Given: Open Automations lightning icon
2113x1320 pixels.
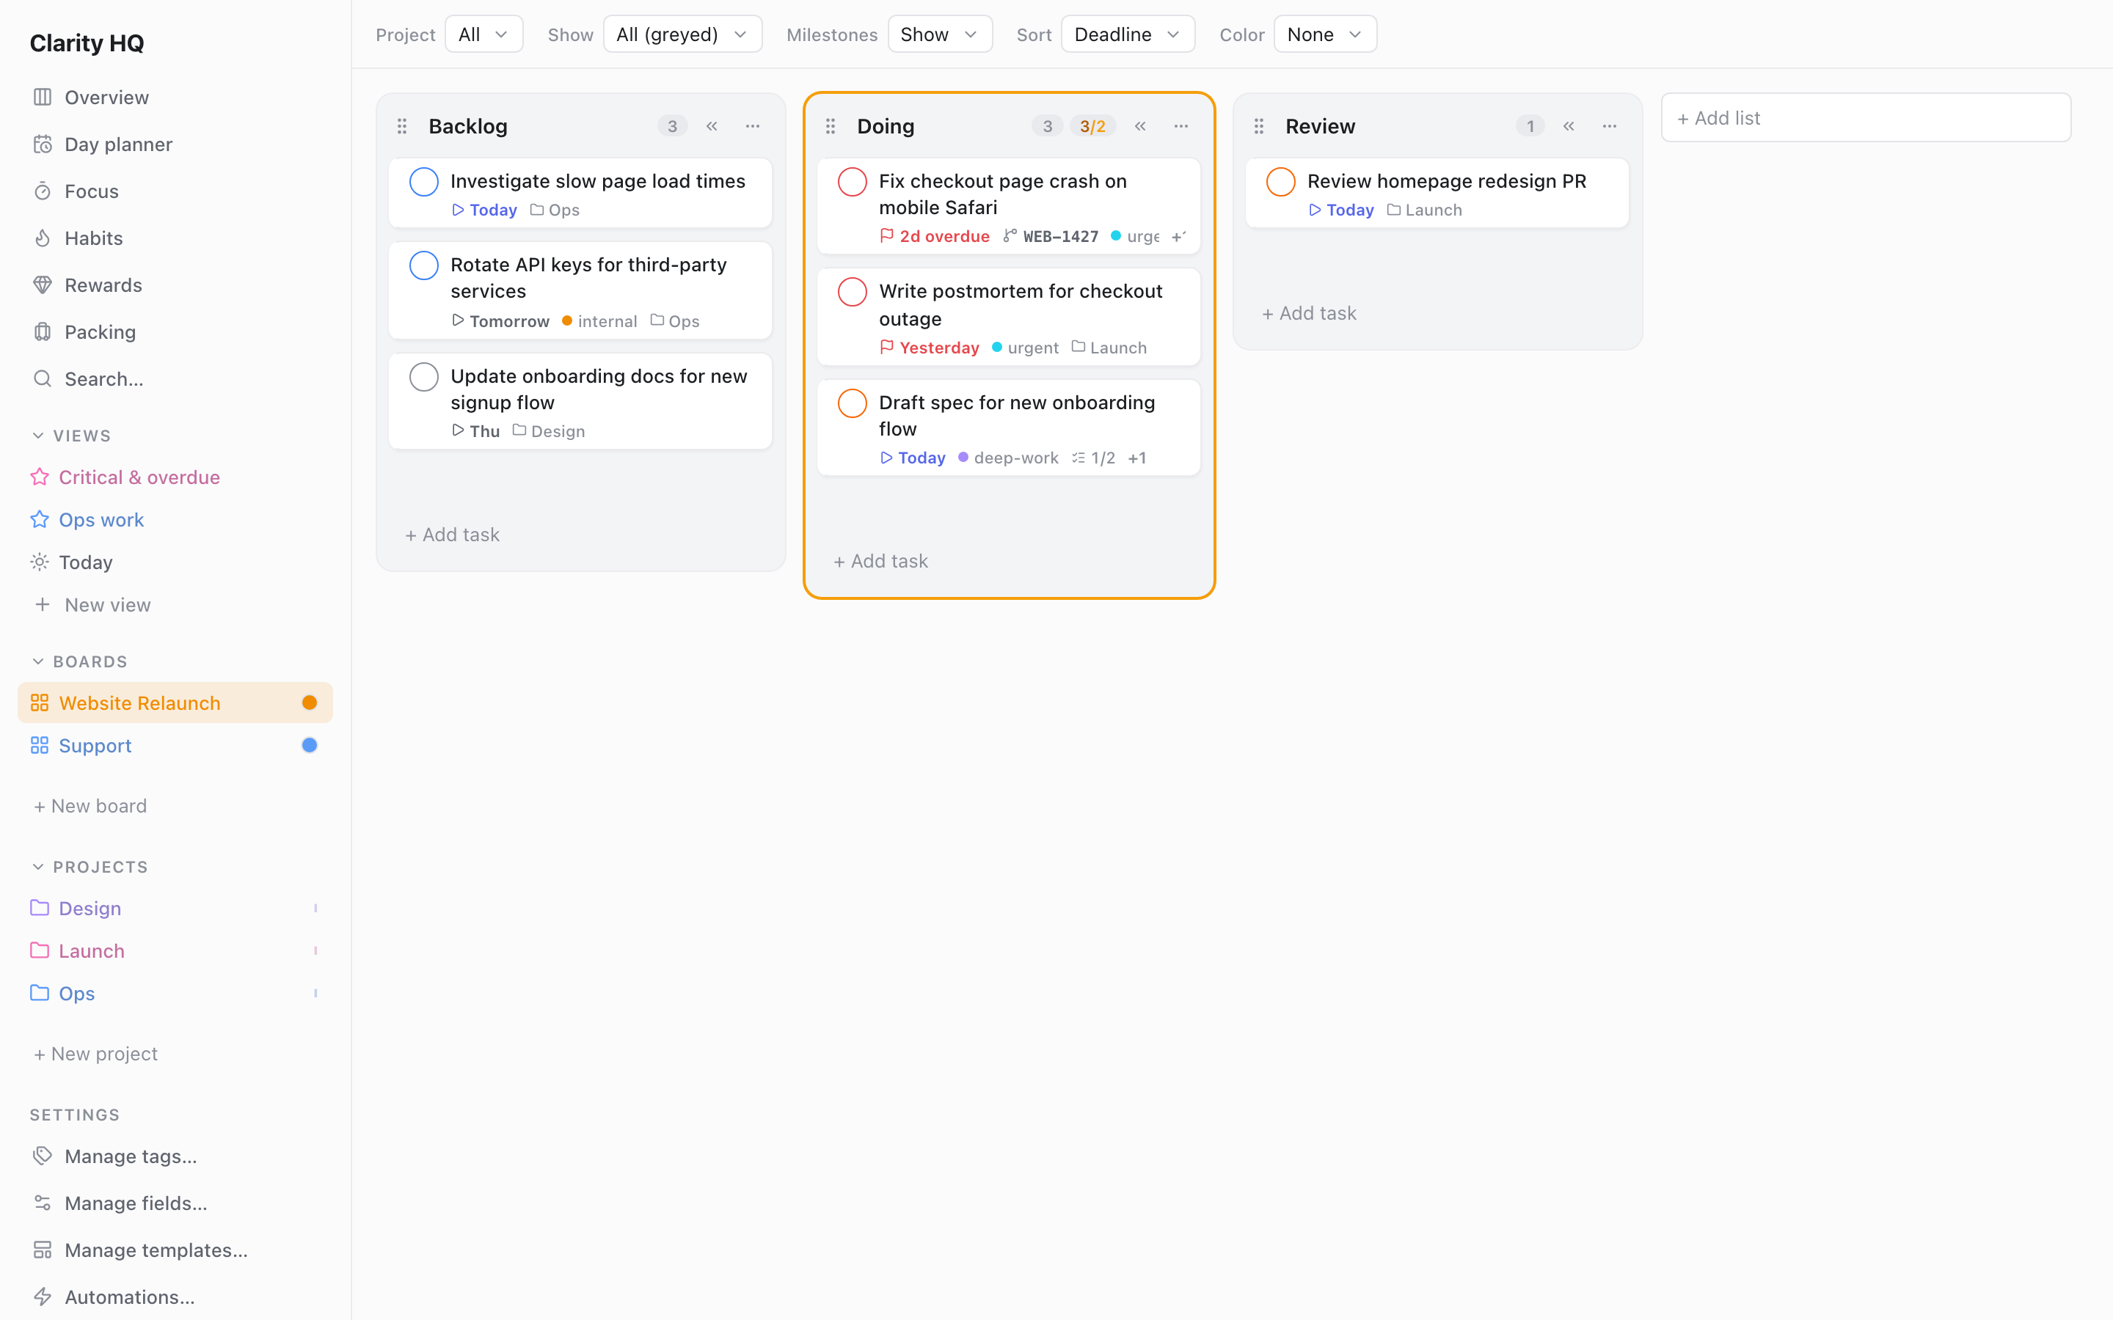Looking at the screenshot, I should pos(42,1297).
